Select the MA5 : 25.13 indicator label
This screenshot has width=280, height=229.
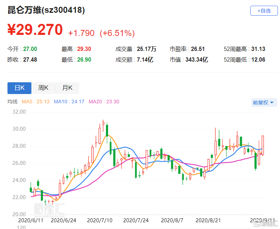click(x=36, y=102)
